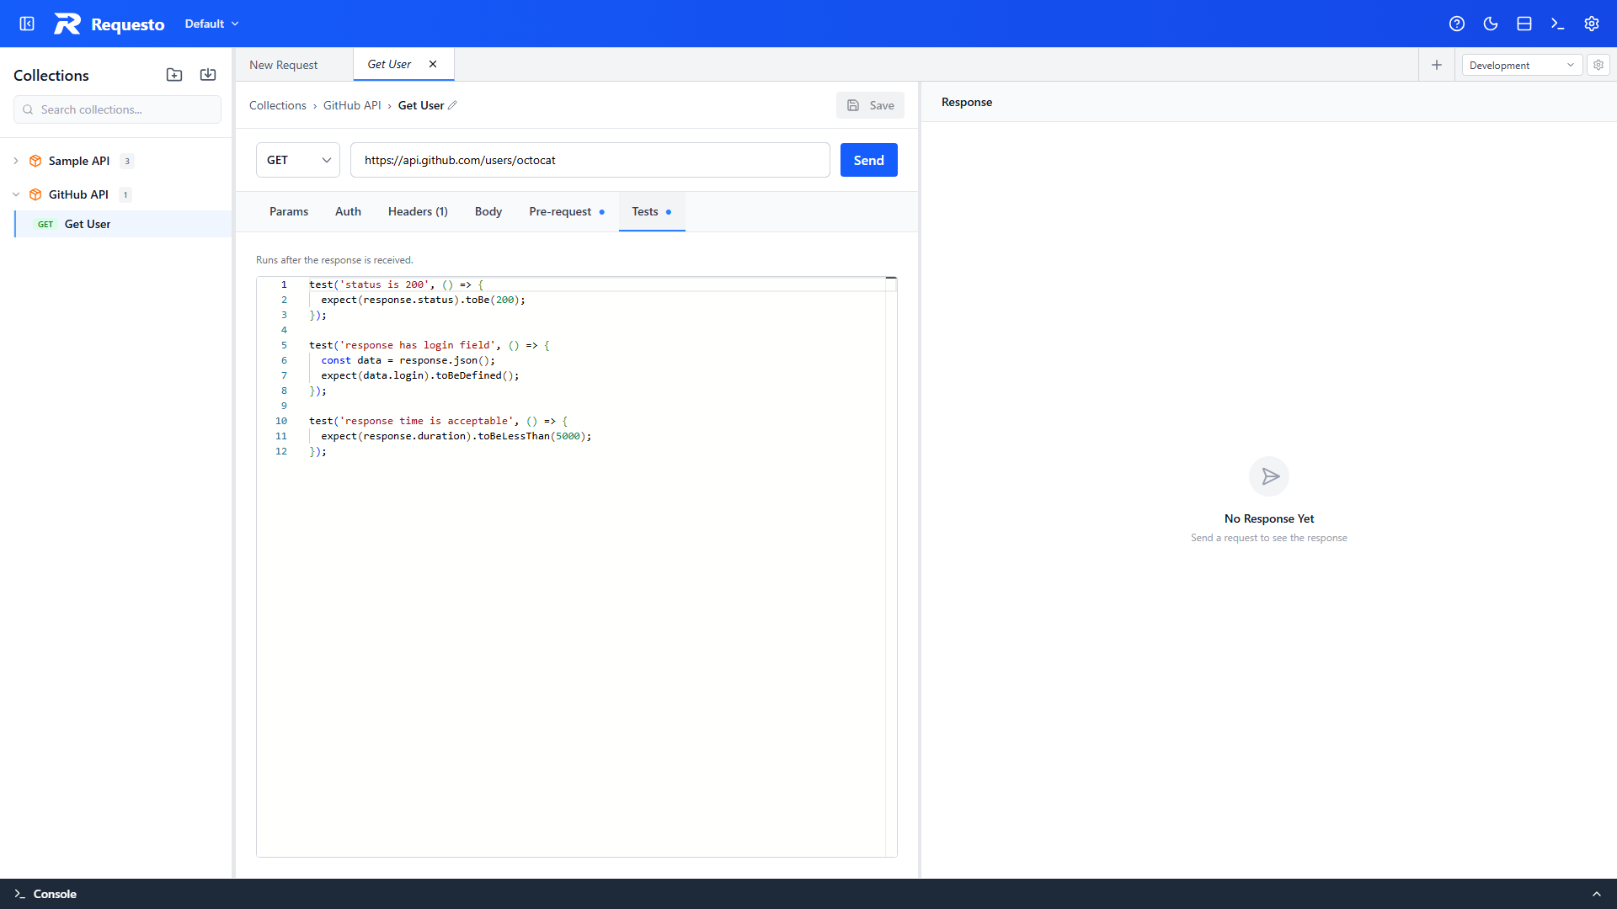Click line with toBeLessThan(5000)
This screenshot has width=1617, height=909.
(456, 436)
